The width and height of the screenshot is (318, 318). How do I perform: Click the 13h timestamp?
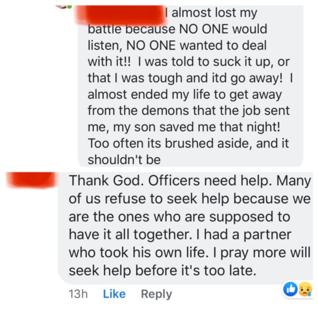[78, 294]
